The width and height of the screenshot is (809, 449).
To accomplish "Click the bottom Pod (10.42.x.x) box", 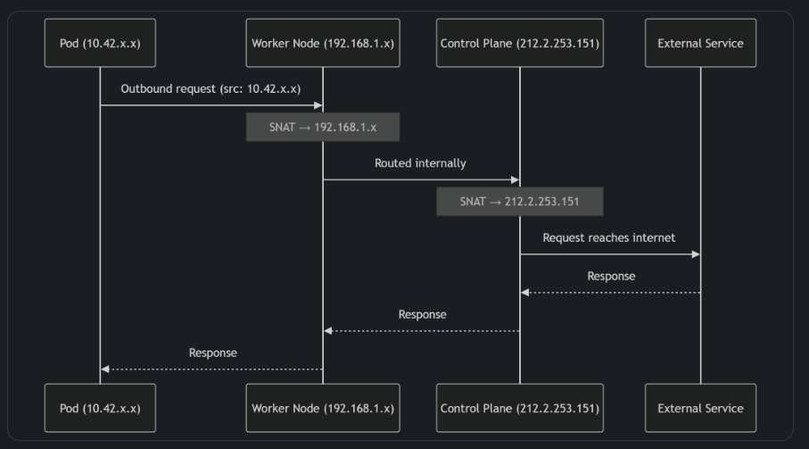I will (100, 408).
